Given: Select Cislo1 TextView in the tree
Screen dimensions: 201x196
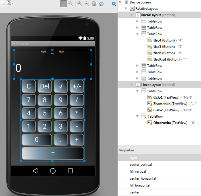Looking at the screenshot, I should (x=173, y=97).
